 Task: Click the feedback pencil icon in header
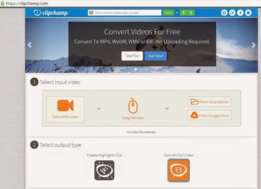232,12
